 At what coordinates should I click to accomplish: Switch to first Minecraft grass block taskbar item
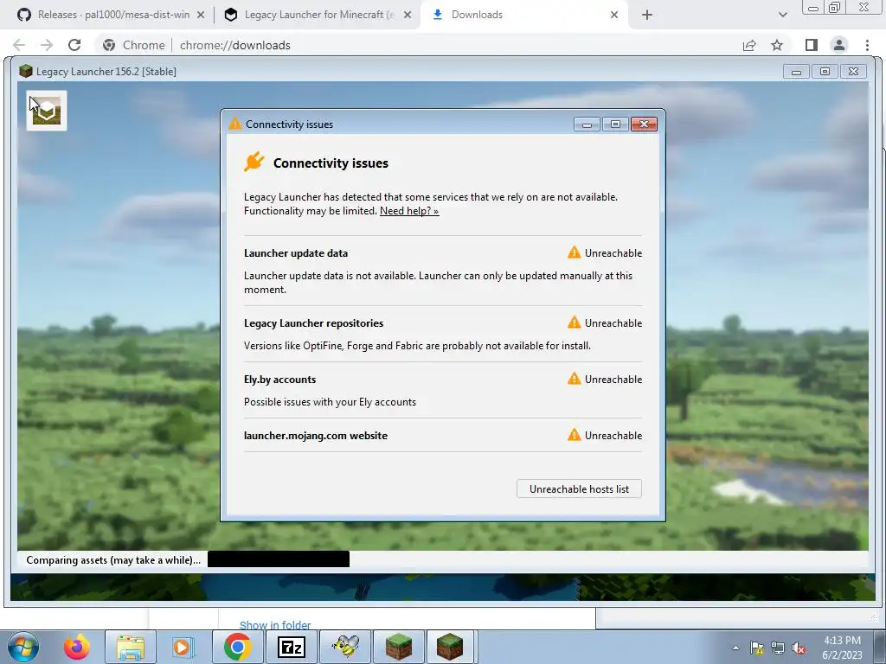(398, 647)
